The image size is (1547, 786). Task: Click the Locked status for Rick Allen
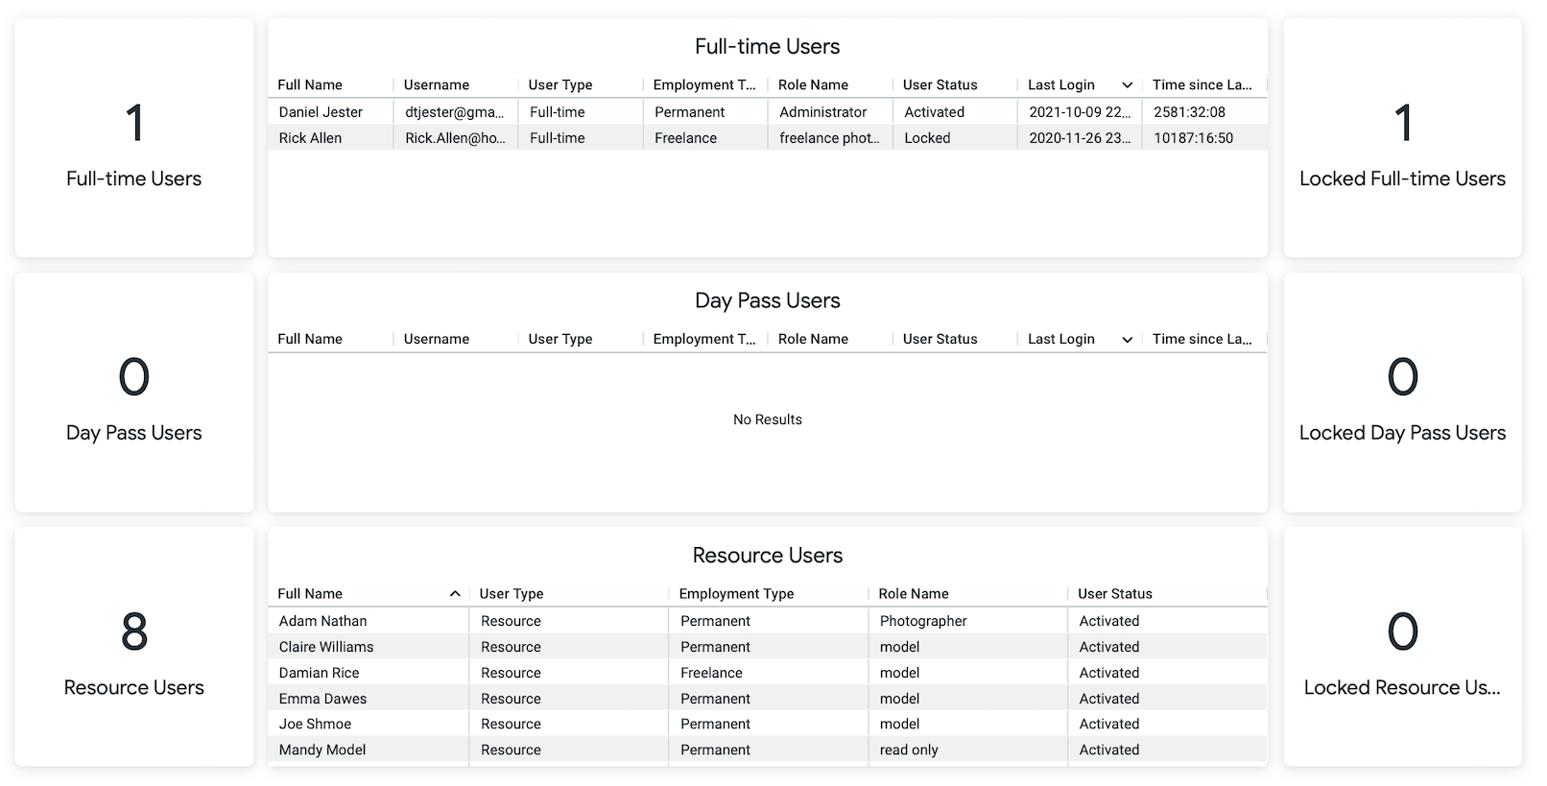pyautogui.click(x=927, y=138)
